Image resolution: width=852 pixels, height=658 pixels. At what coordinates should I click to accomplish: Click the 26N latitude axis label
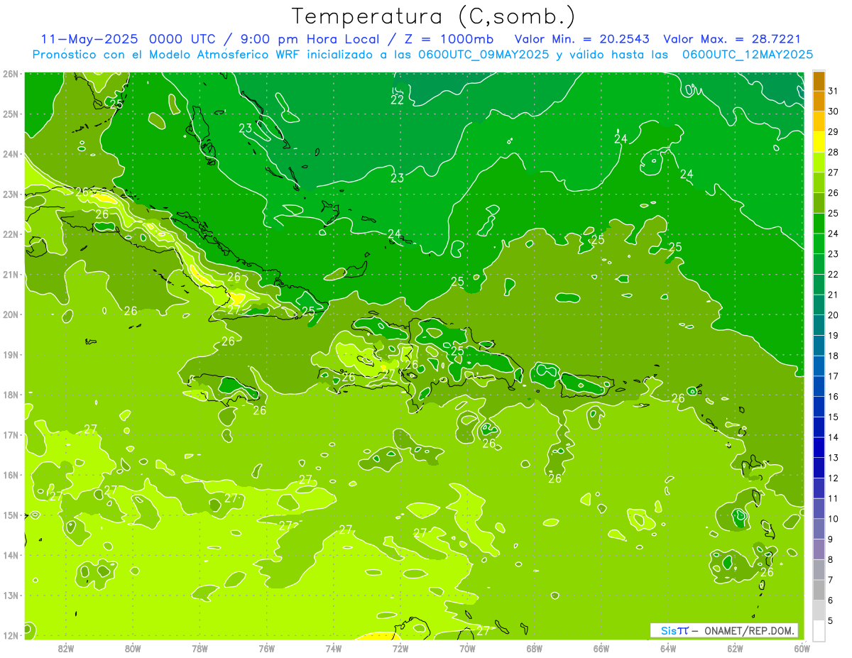(11, 74)
